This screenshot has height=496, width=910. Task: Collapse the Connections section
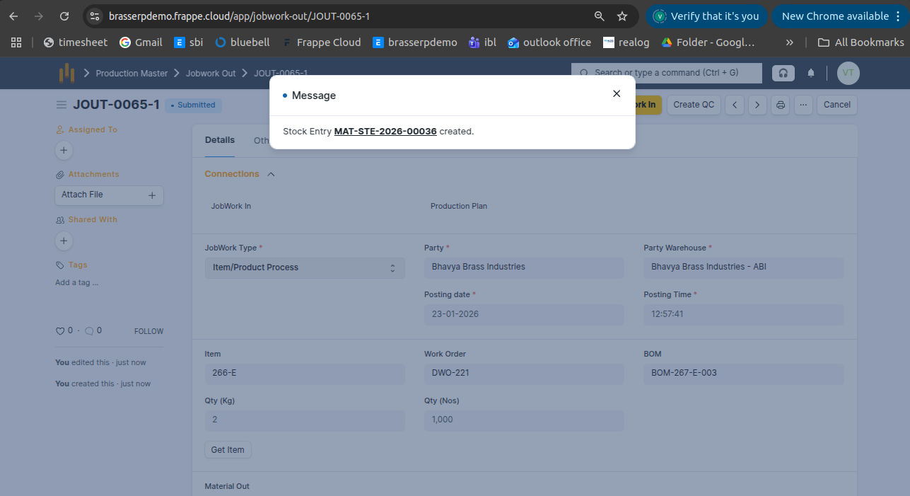coord(271,174)
